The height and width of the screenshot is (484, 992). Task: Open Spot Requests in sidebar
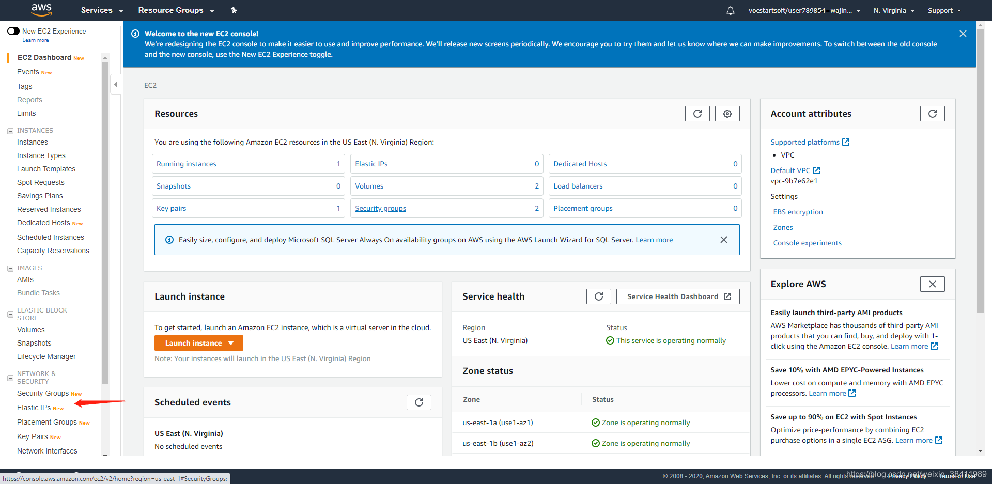pos(40,182)
